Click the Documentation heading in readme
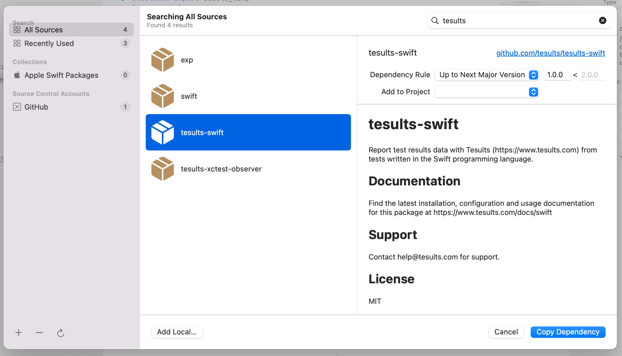Viewport: 622px width, 356px height. pos(414,181)
